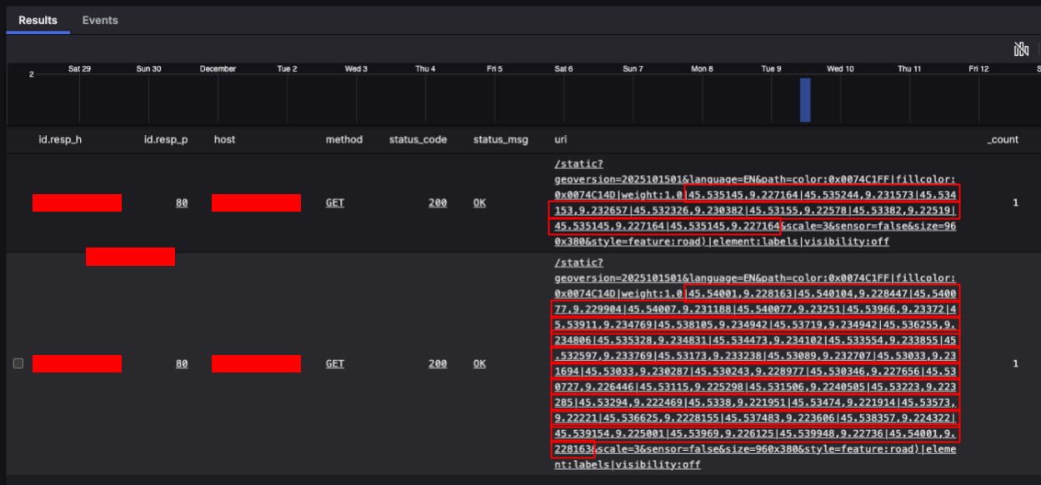Click the id.resp_p column header

166,140
